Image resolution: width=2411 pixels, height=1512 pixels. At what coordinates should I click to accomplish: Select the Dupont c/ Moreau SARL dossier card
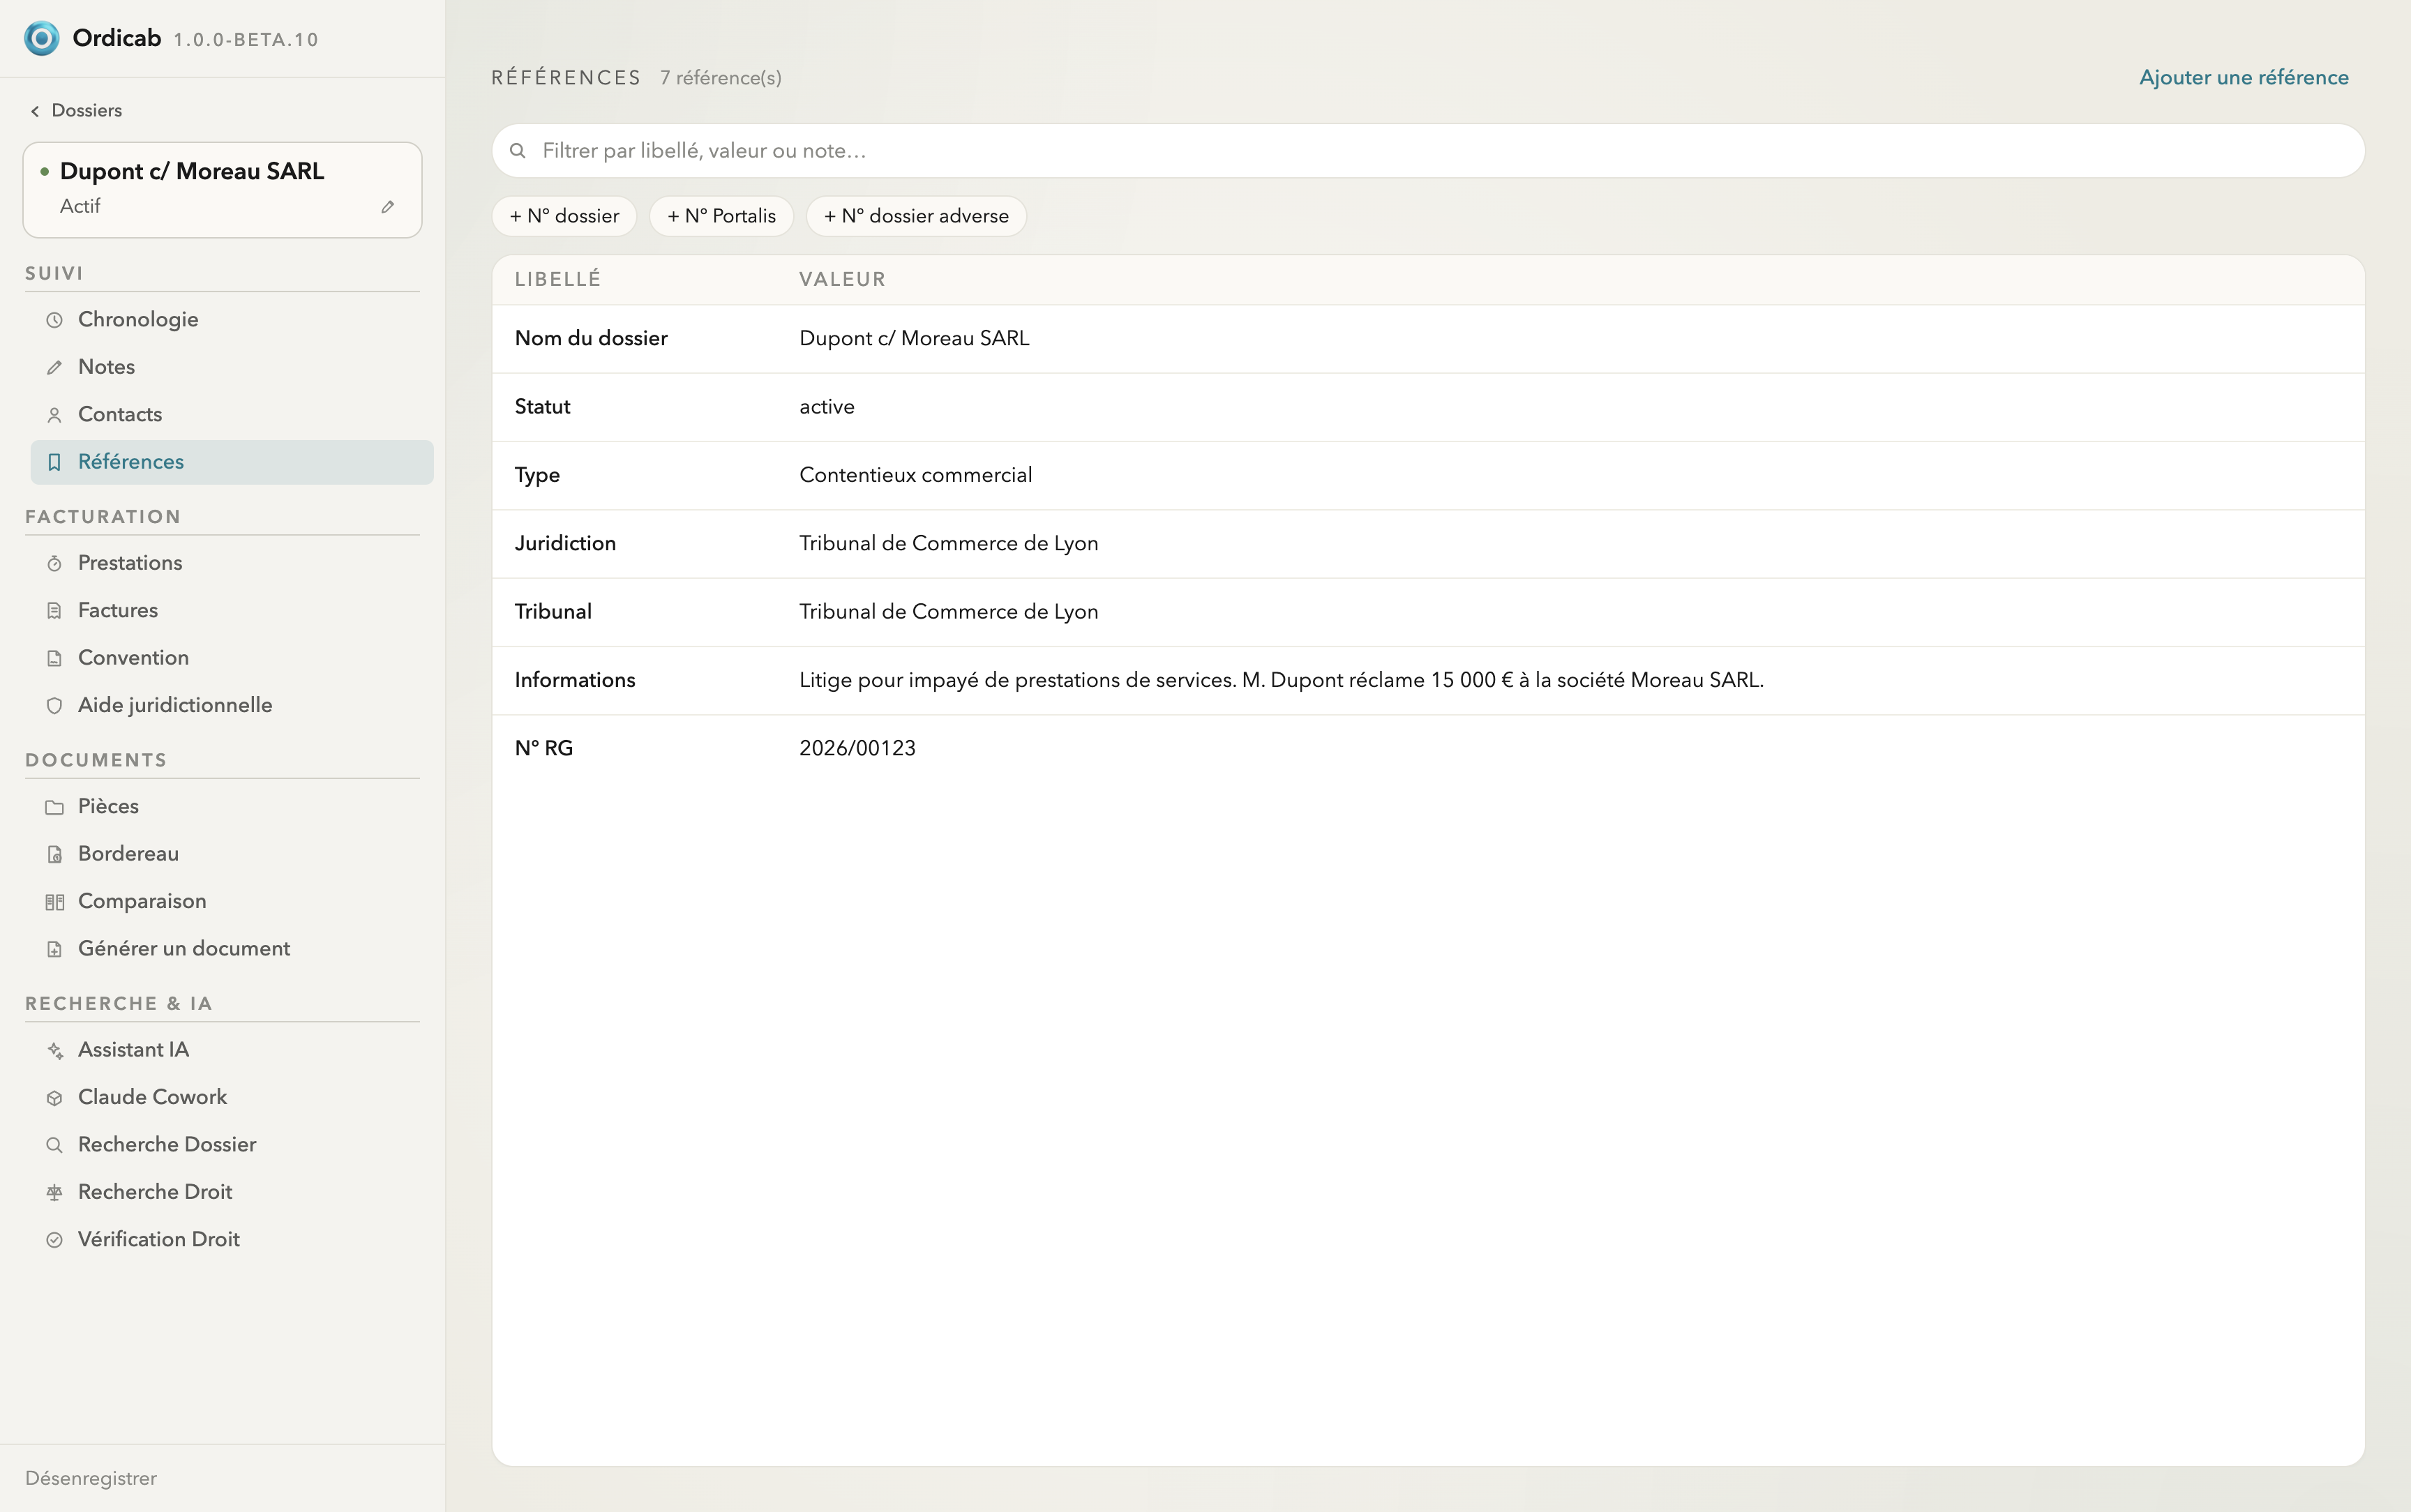[x=222, y=190]
